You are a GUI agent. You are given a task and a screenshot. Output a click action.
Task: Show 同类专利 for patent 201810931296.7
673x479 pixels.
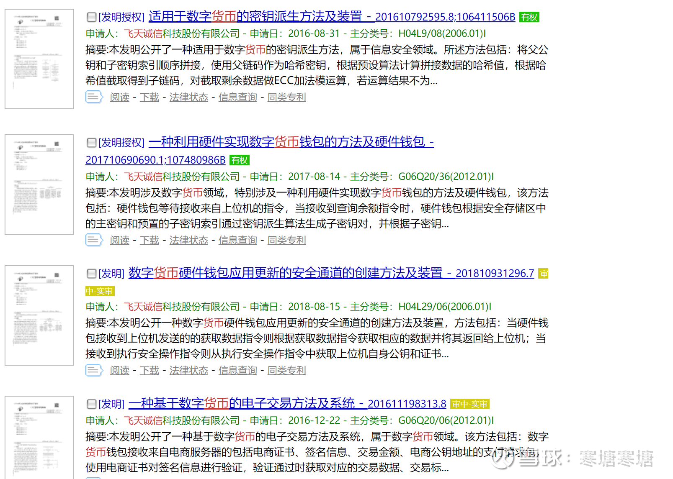[287, 371]
